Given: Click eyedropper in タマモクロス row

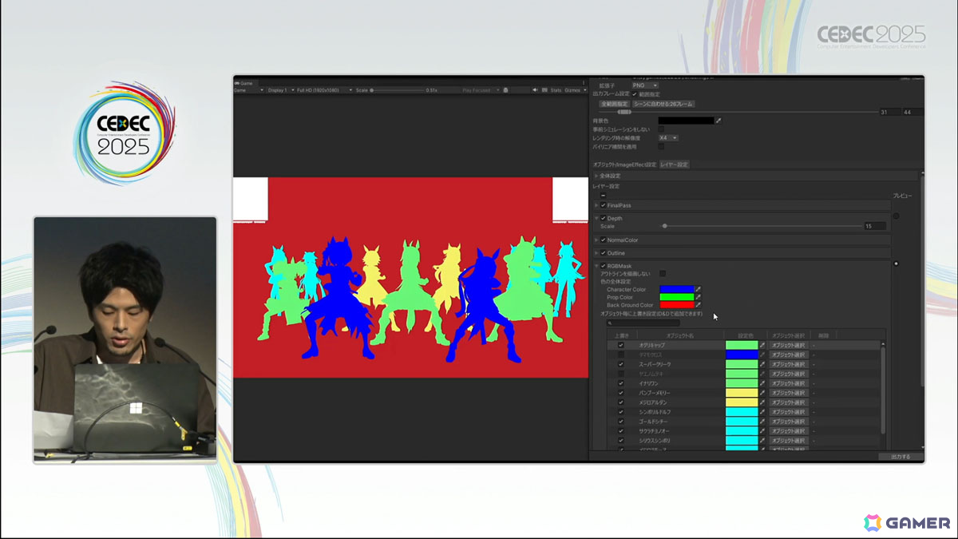Looking at the screenshot, I should 762,355.
